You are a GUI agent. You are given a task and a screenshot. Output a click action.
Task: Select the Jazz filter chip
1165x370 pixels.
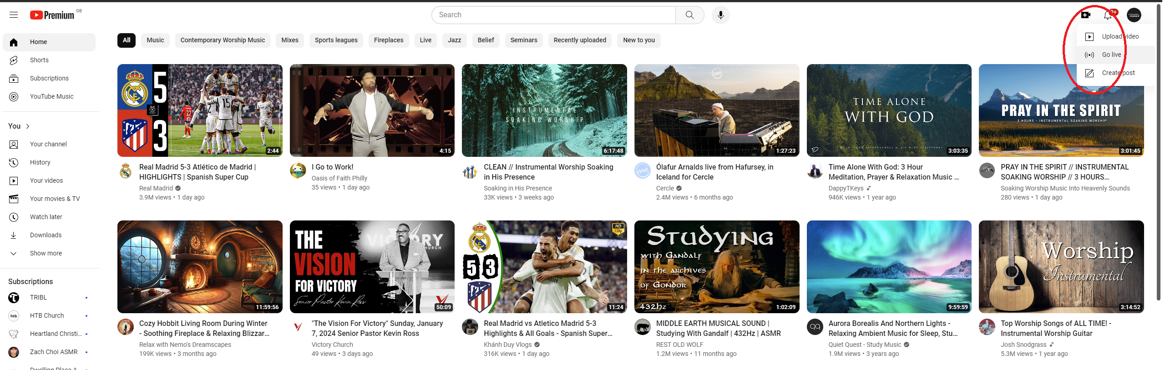pyautogui.click(x=454, y=40)
